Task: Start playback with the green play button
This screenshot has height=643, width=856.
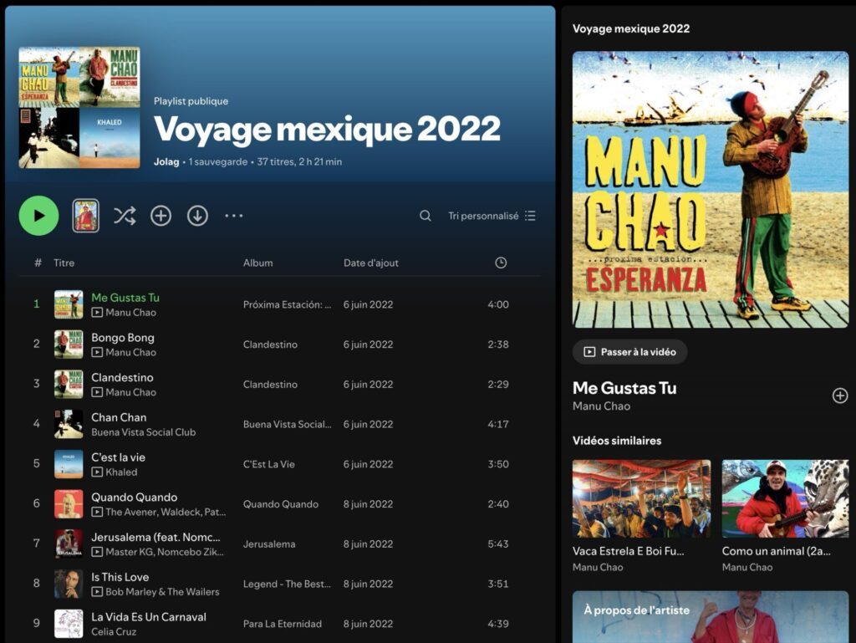Action: 38,216
